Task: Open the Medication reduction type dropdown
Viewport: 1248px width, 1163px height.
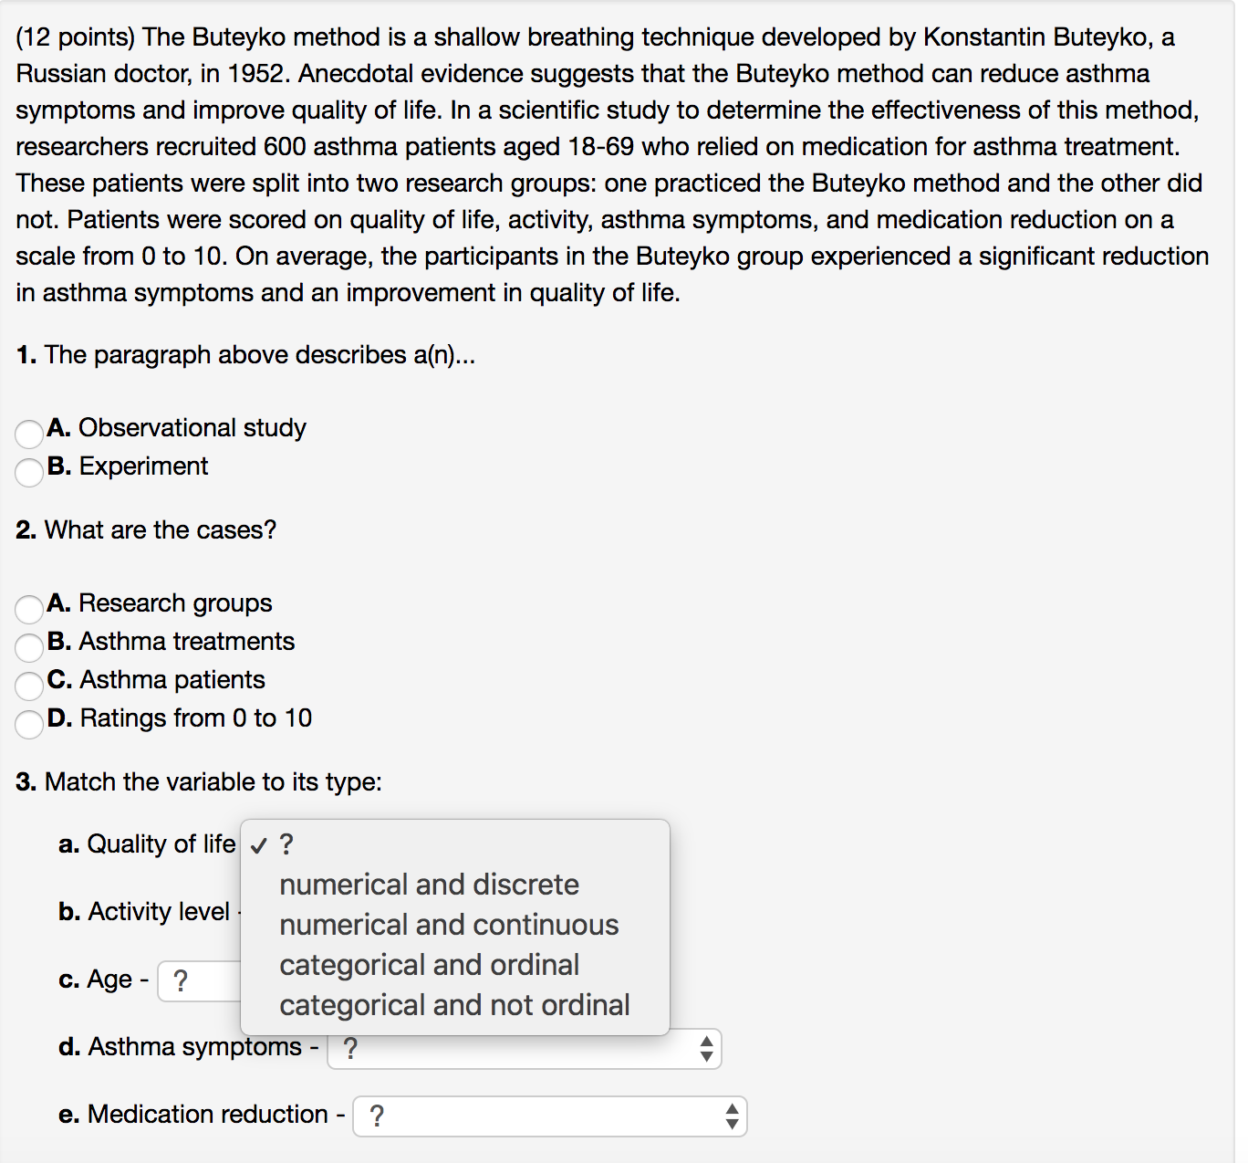Action: point(550,1116)
